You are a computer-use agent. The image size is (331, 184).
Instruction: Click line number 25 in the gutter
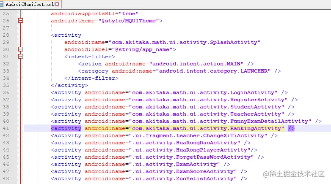pyautogui.click(x=6, y=14)
